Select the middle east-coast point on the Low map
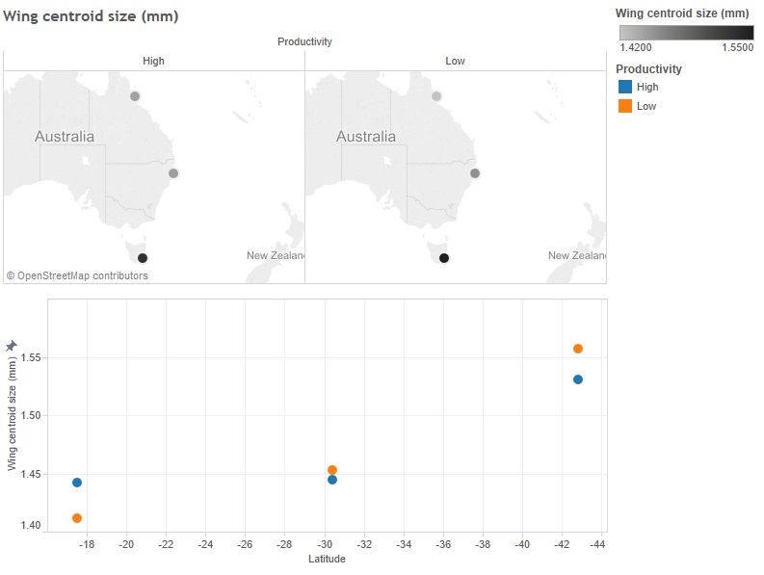 click(x=475, y=173)
